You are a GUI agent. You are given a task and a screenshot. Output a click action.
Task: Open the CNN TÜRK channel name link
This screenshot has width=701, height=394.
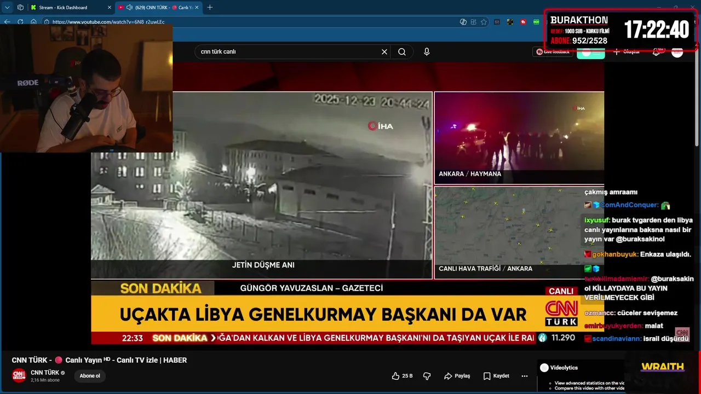pyautogui.click(x=45, y=373)
